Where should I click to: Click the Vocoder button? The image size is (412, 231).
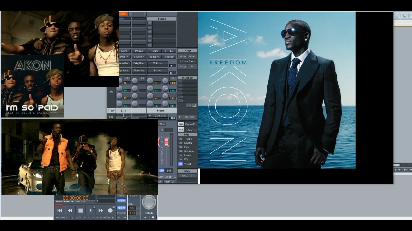[169, 57]
